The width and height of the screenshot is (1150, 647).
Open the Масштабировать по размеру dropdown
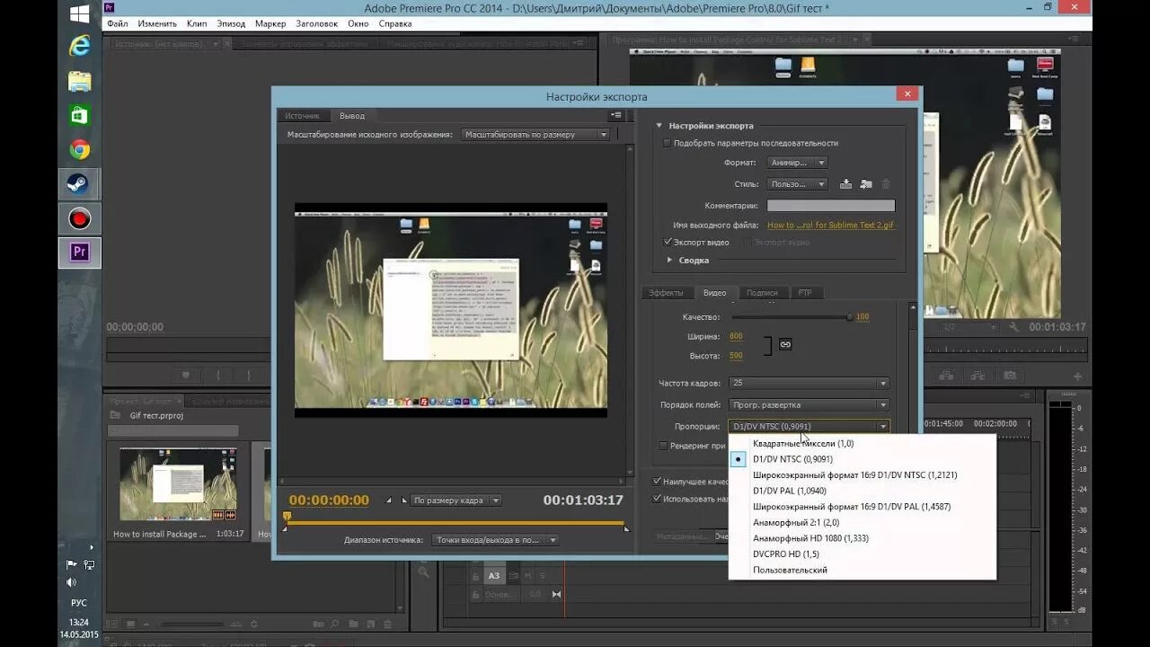coord(535,135)
